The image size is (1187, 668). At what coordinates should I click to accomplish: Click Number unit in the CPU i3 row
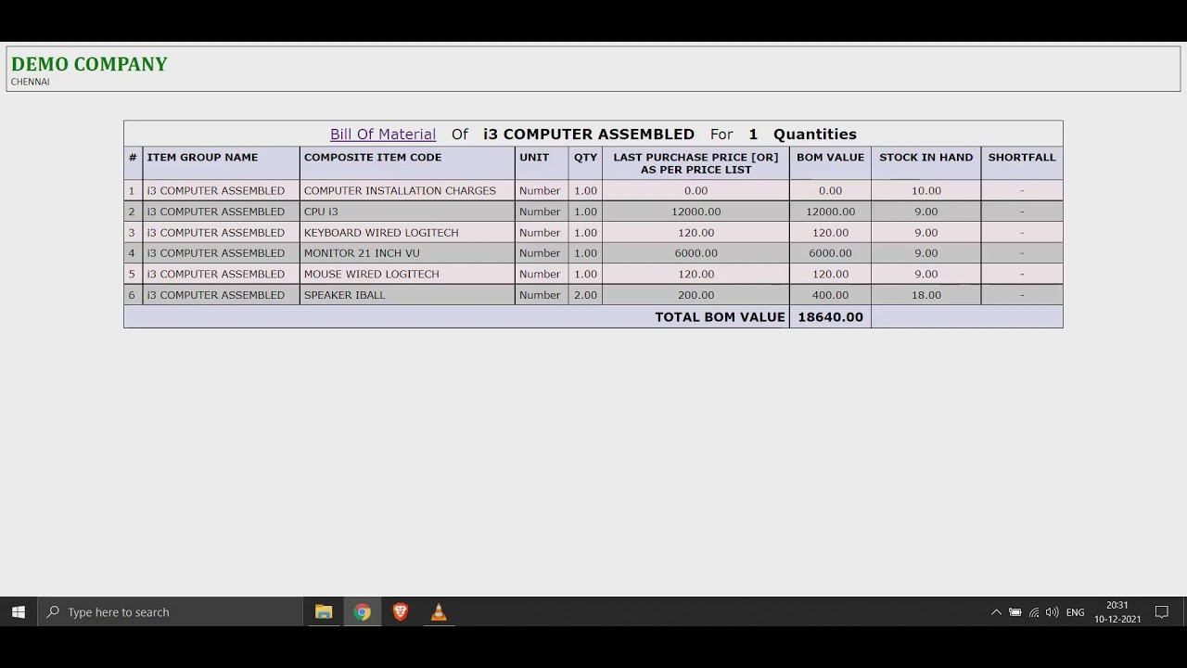[540, 212]
